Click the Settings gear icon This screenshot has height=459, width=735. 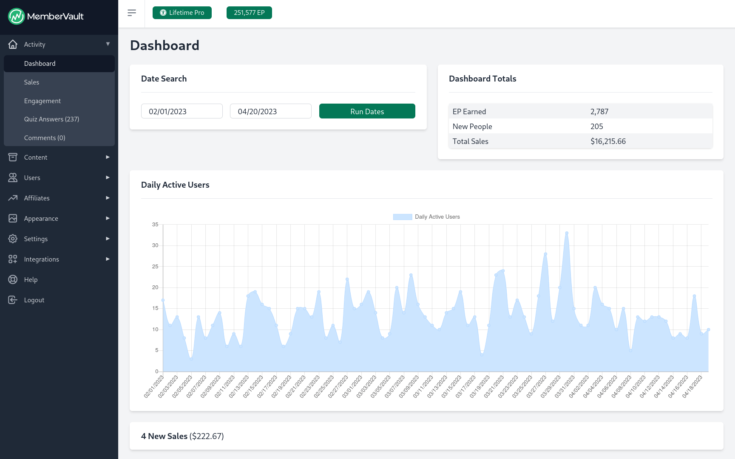pos(13,239)
